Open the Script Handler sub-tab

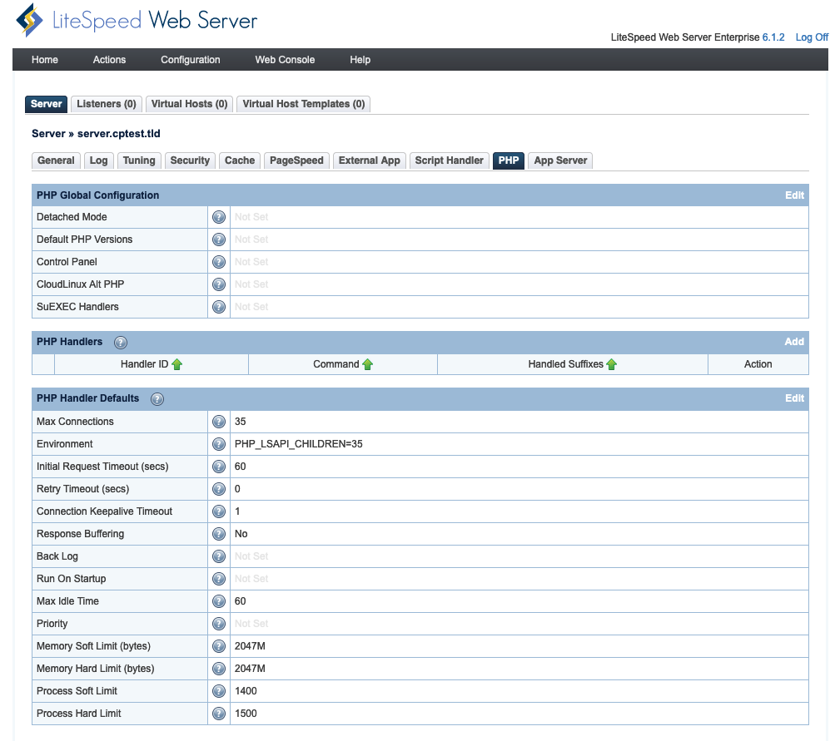[449, 161]
